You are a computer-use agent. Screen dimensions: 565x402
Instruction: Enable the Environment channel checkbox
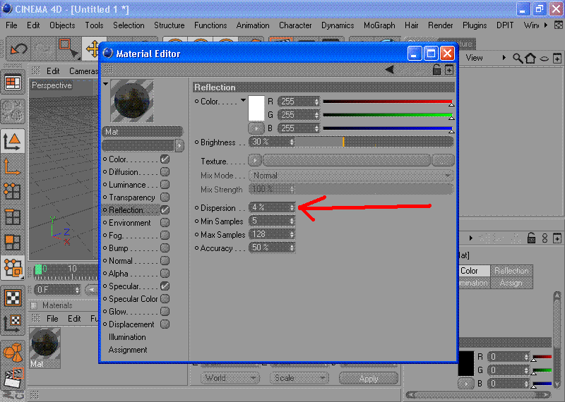point(165,223)
